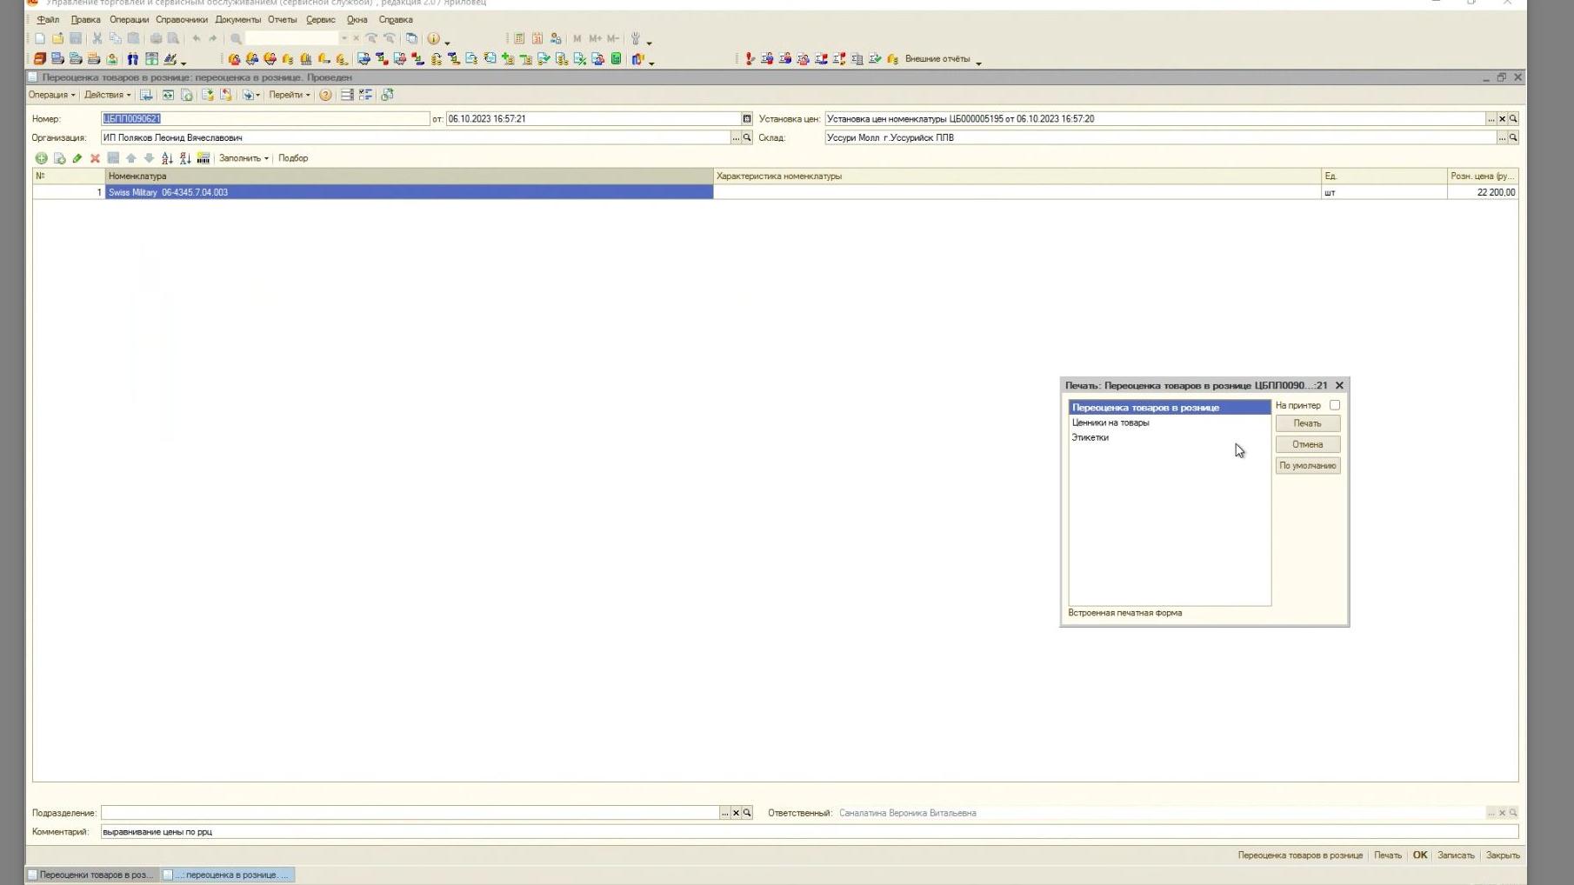Screen dimensions: 1574x885
Task: Click the copy row icon in table toolbar
Action: point(59,158)
